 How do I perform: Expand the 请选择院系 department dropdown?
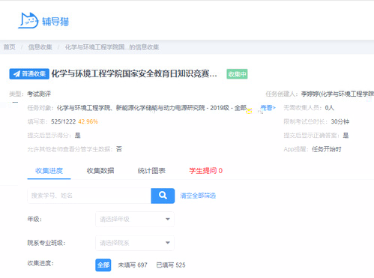pos(135,243)
